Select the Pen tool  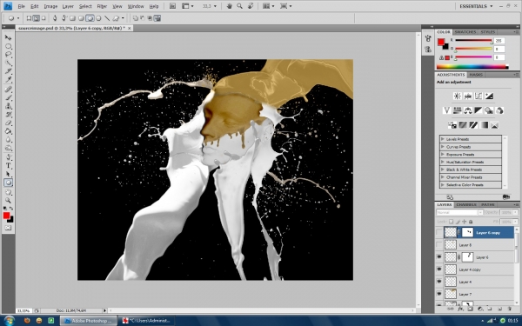[8, 157]
